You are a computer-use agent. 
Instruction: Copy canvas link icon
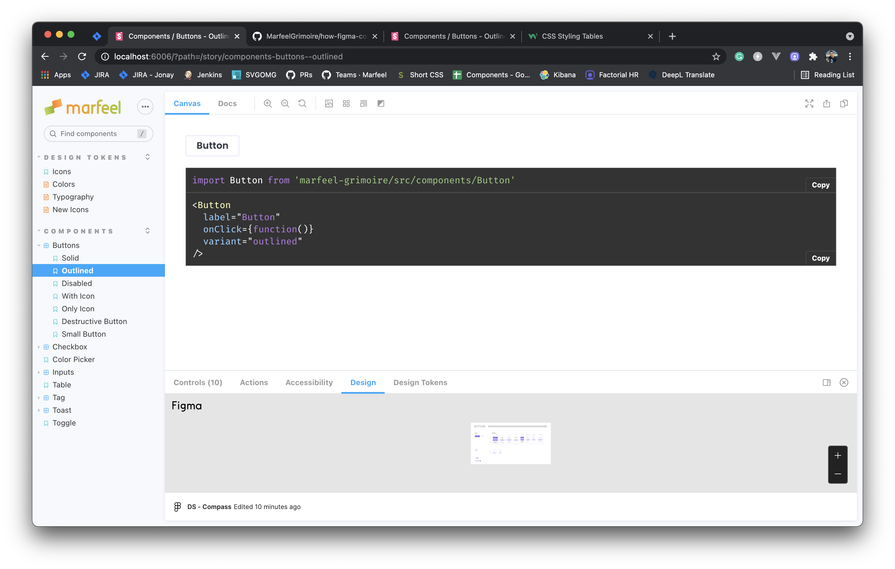coord(844,104)
